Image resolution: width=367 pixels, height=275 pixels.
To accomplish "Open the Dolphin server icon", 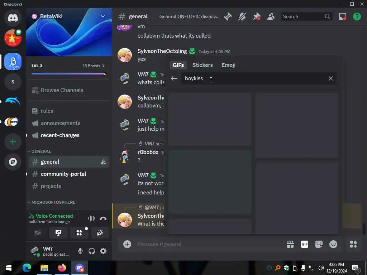I will [x=13, y=101].
